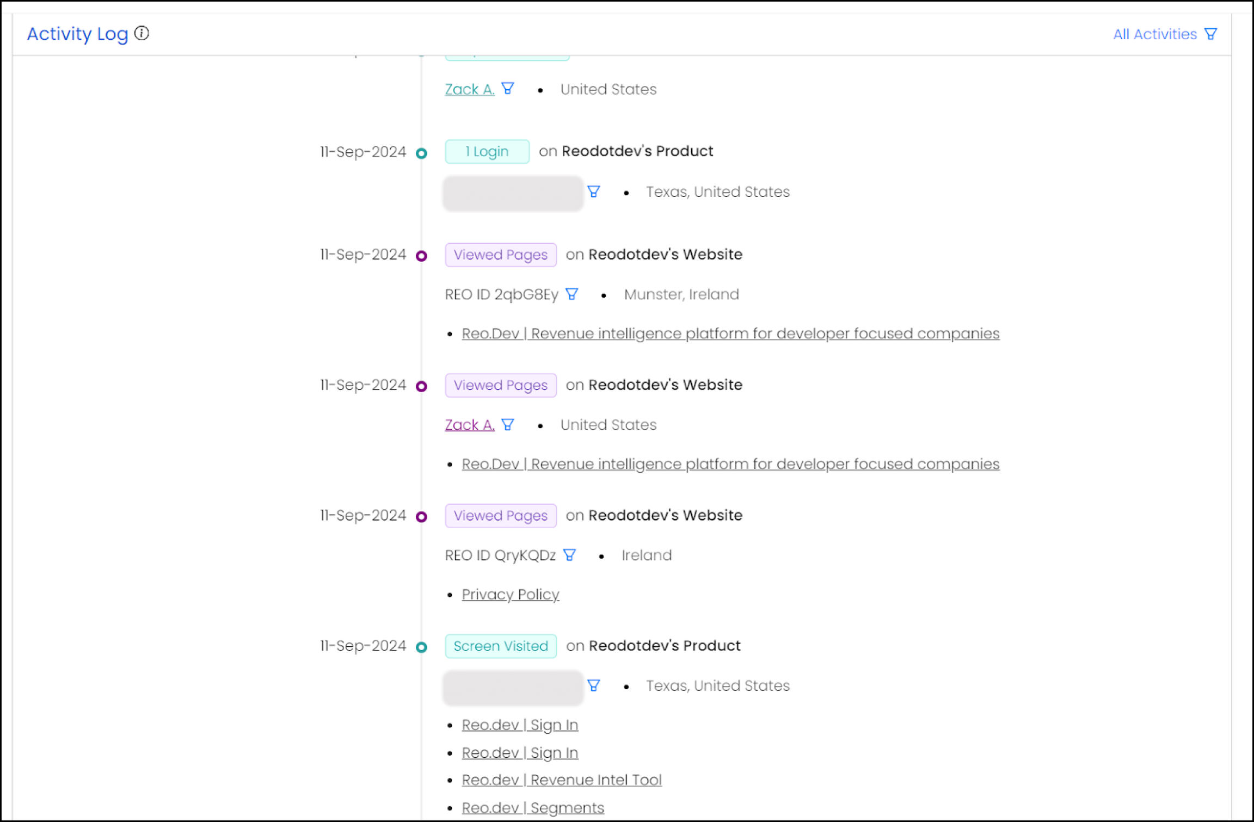Viewport: 1254px width, 822px height.
Task: Click filter icon beside REO ID 2qbG8Ey
Action: coord(571,294)
